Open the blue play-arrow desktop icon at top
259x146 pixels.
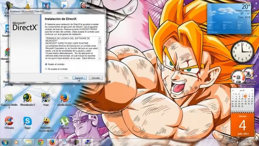point(64,5)
